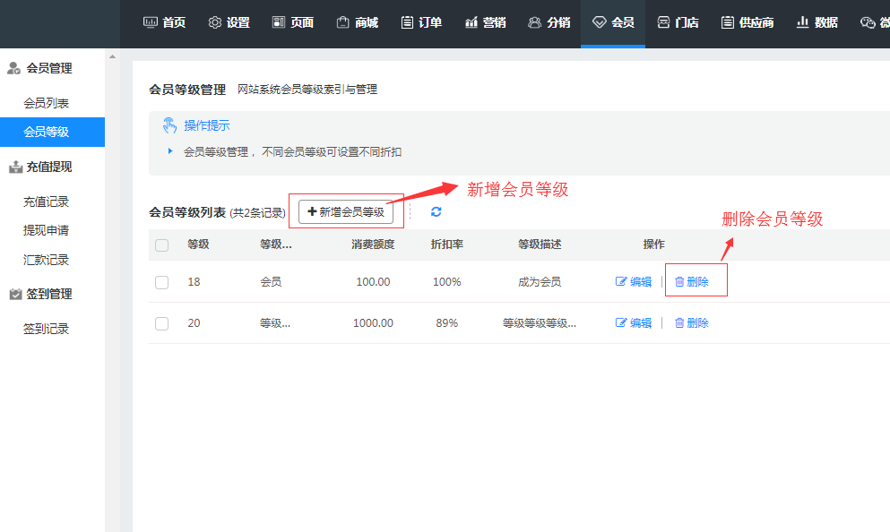This screenshot has width=890, height=532.
Task: Click the 1000.00 consumption value
Action: pyautogui.click(x=373, y=322)
